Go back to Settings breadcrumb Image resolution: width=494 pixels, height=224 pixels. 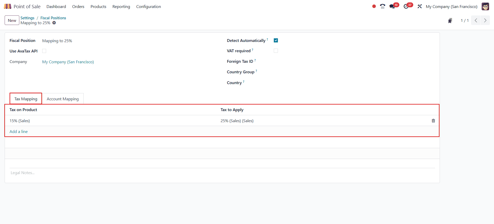[28, 18]
